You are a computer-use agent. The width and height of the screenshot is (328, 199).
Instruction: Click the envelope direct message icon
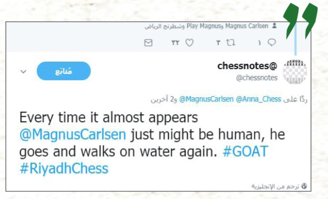149,43
